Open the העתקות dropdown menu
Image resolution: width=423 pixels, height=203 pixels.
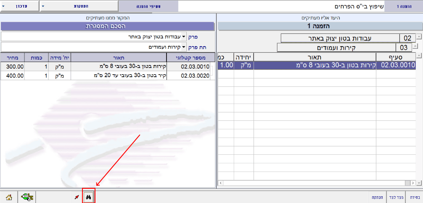tap(79, 6)
